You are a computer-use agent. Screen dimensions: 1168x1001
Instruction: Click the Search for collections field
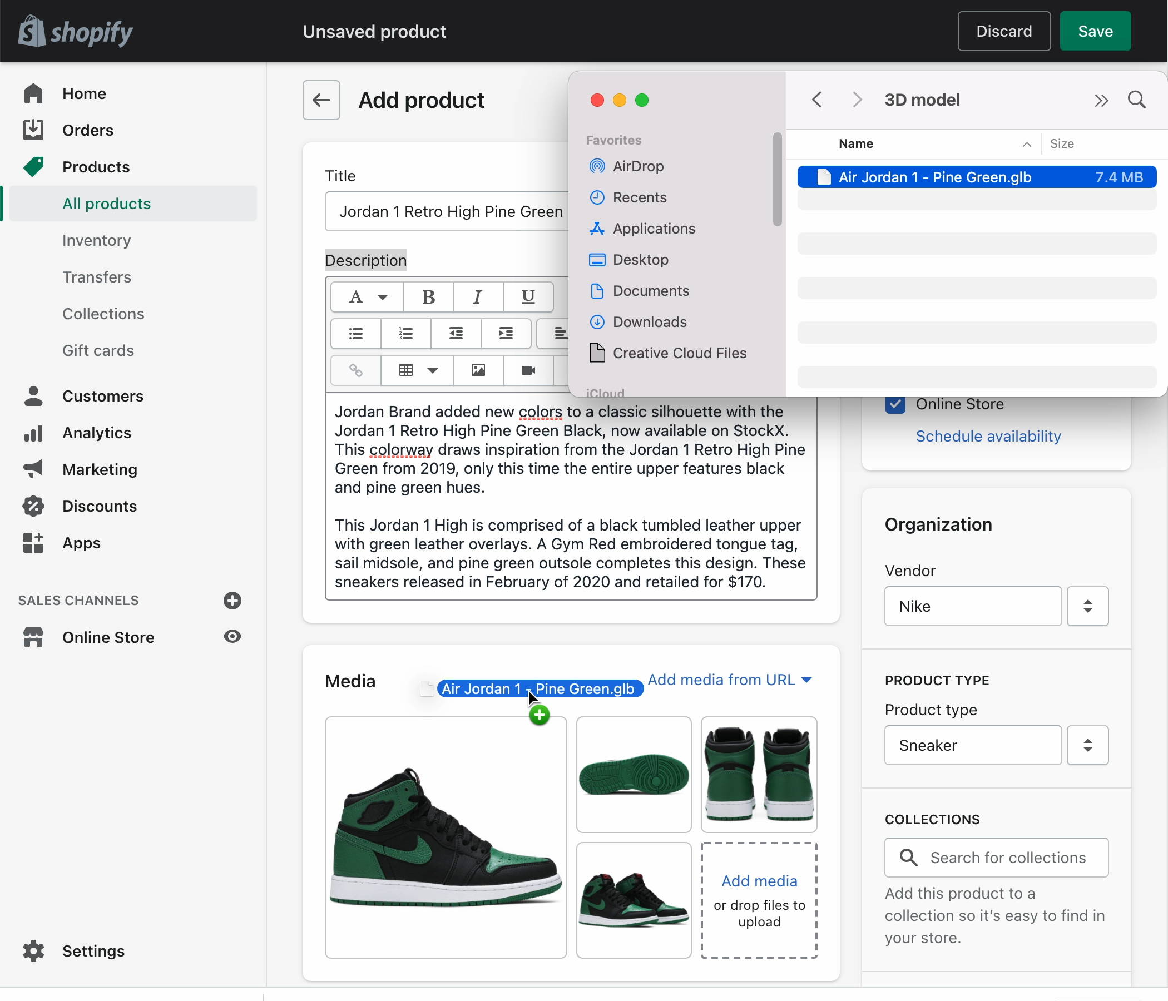(x=996, y=858)
